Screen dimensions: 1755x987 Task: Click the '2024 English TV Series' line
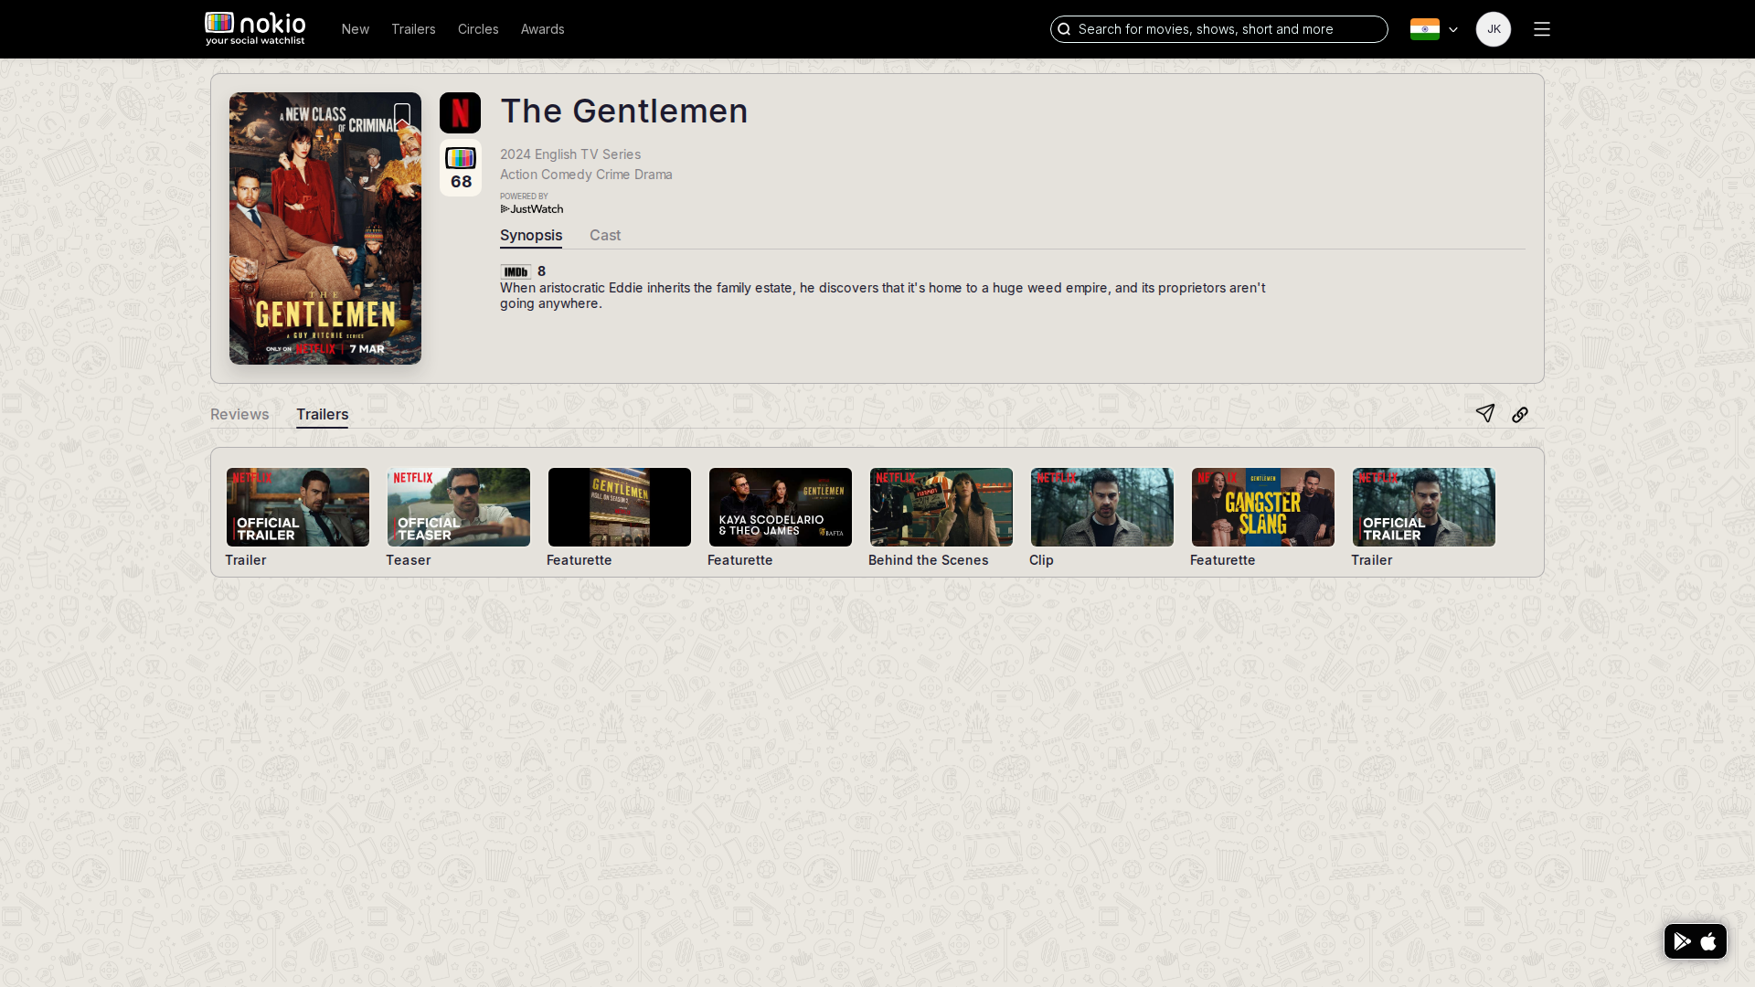(570, 154)
